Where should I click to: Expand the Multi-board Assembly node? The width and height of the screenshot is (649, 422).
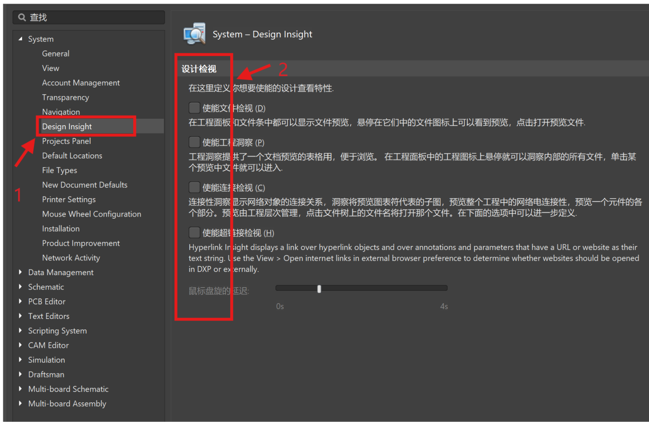click(x=20, y=404)
